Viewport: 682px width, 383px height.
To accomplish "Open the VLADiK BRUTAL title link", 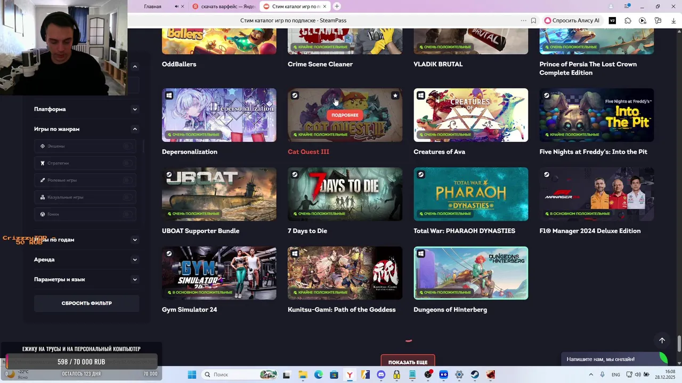I will click(x=438, y=64).
